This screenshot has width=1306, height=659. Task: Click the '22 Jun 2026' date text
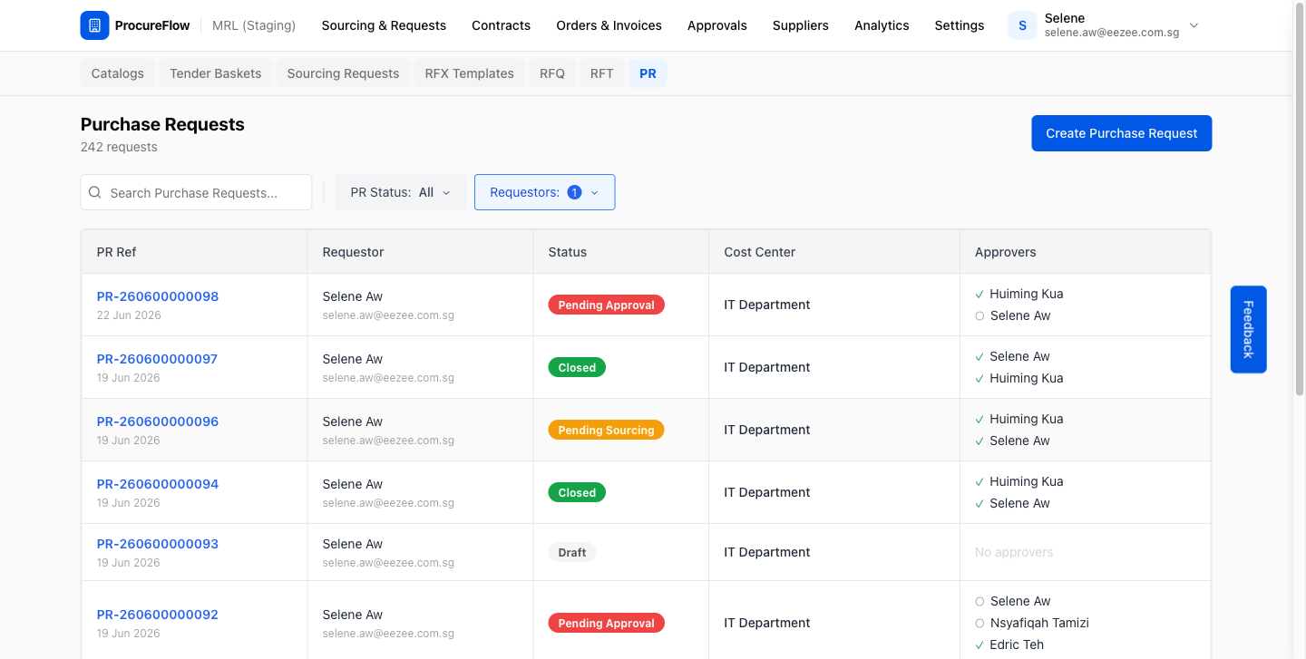click(129, 315)
